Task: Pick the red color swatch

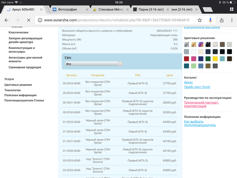Action: pyautogui.click(x=187, y=59)
